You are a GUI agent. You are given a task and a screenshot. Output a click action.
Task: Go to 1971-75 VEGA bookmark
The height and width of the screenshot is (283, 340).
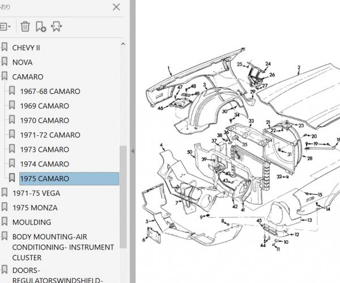[x=36, y=193]
